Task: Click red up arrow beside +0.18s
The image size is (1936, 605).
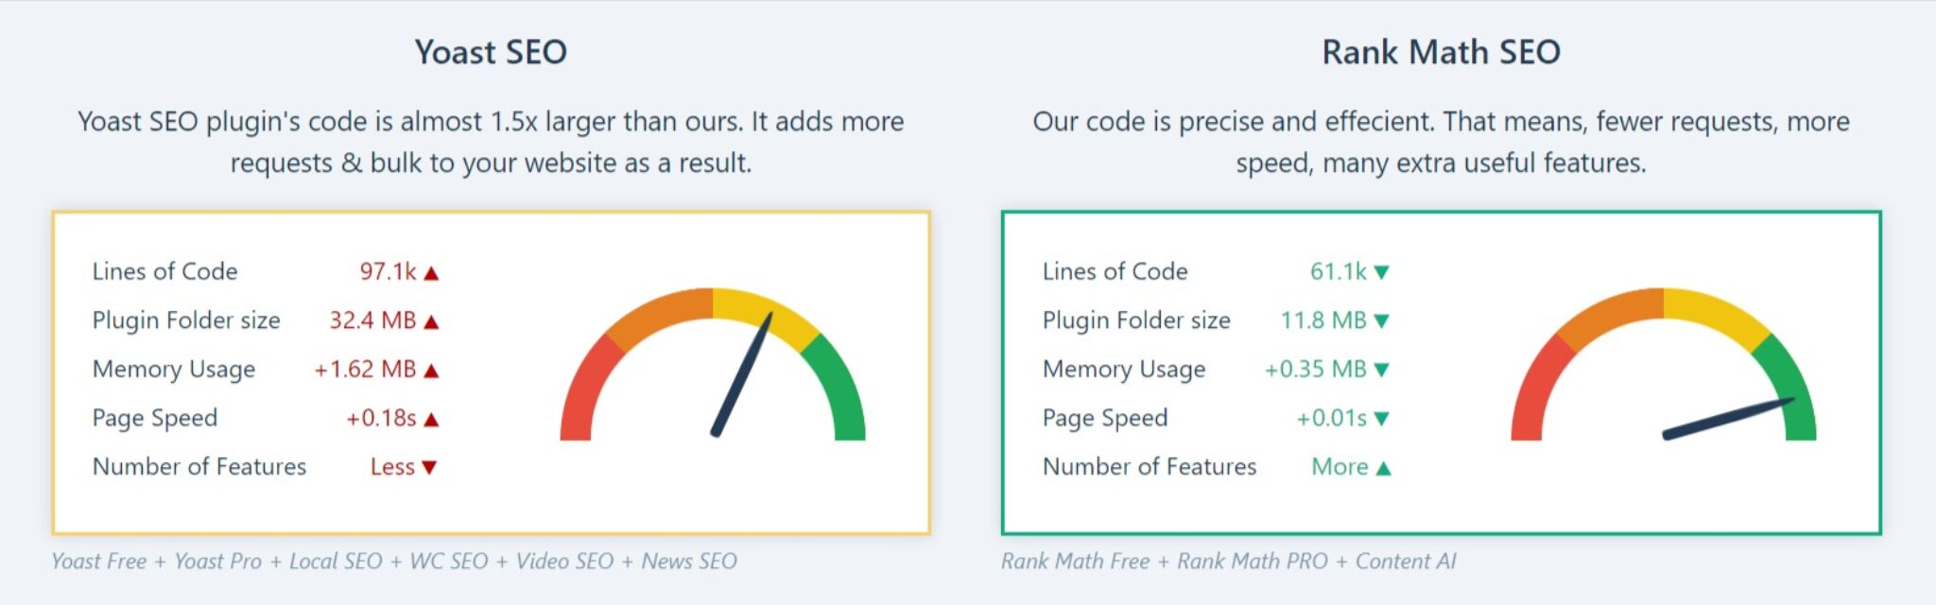Action: click(x=431, y=419)
